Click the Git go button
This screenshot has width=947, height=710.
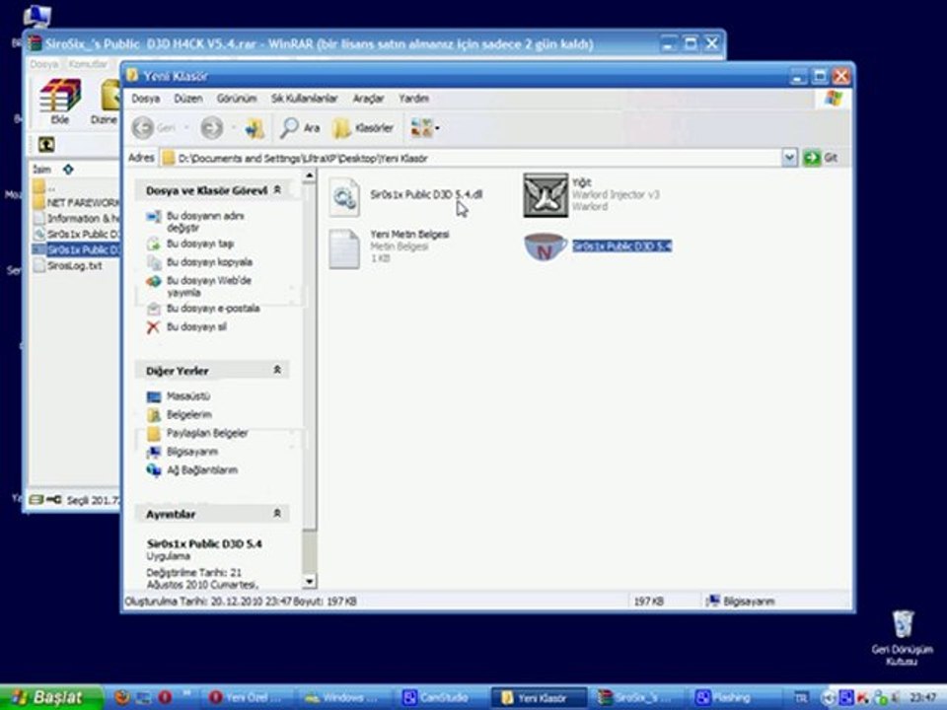(820, 158)
